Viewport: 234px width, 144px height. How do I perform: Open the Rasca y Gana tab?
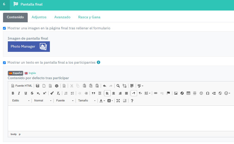(x=89, y=17)
